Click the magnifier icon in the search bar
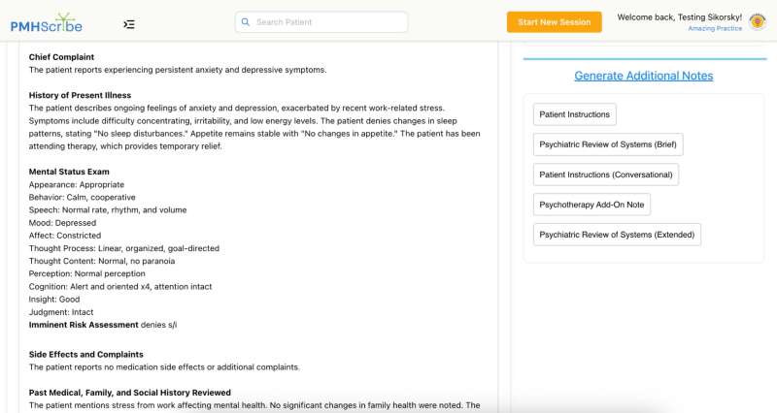777x413 pixels. coord(246,22)
